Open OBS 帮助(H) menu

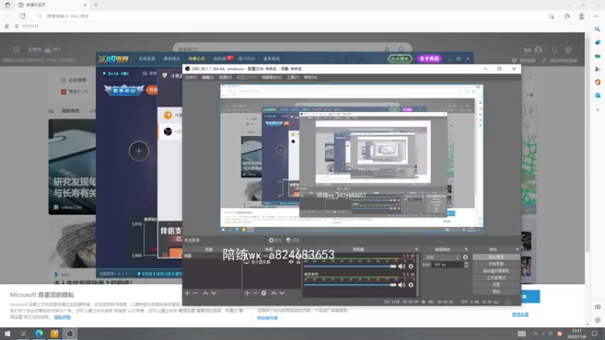point(310,78)
